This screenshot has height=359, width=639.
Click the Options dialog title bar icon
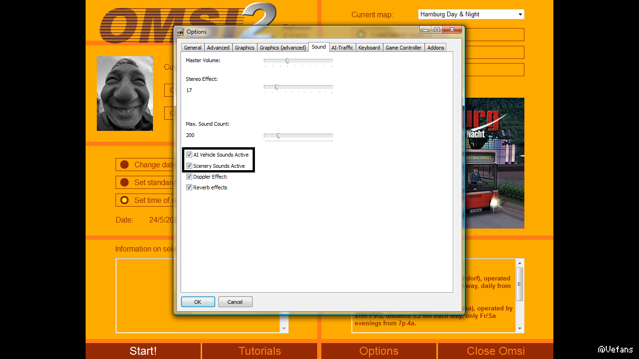[x=181, y=32]
